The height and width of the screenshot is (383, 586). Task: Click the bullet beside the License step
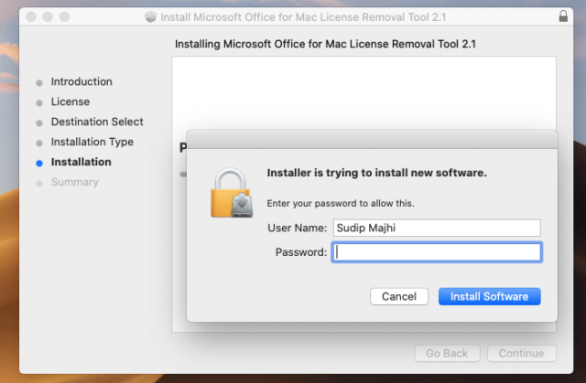[x=38, y=102]
